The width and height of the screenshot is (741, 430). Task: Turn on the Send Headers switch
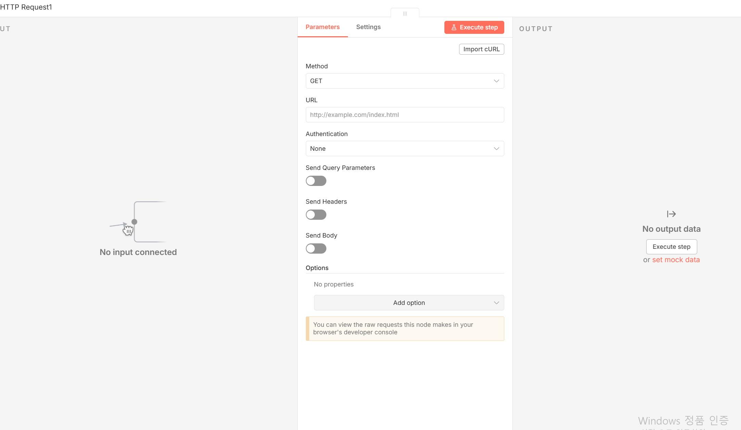pos(316,215)
